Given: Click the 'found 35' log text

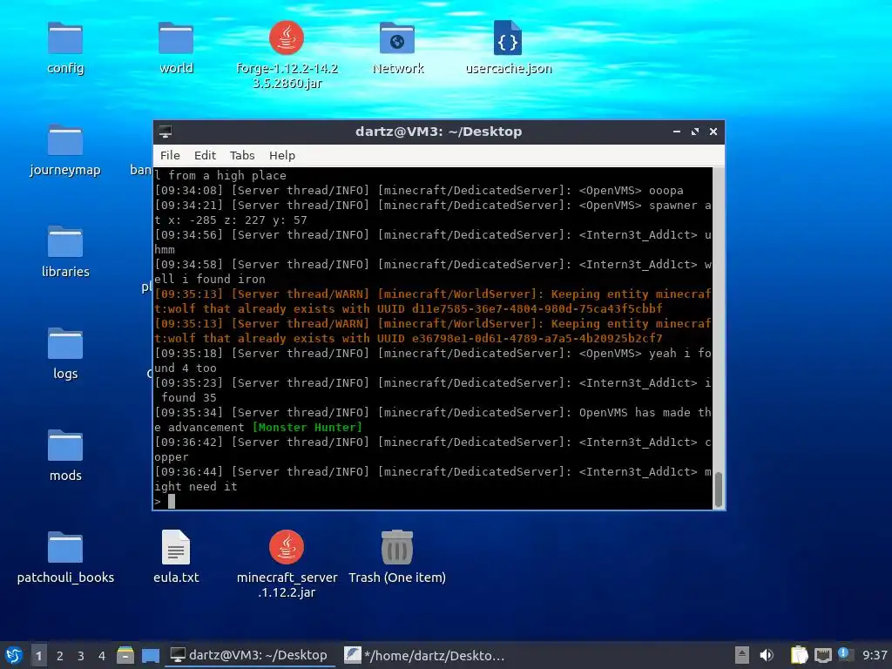Looking at the screenshot, I should tap(188, 397).
